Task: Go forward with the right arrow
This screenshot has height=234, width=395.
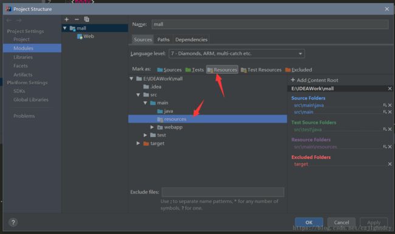Action: (19, 21)
